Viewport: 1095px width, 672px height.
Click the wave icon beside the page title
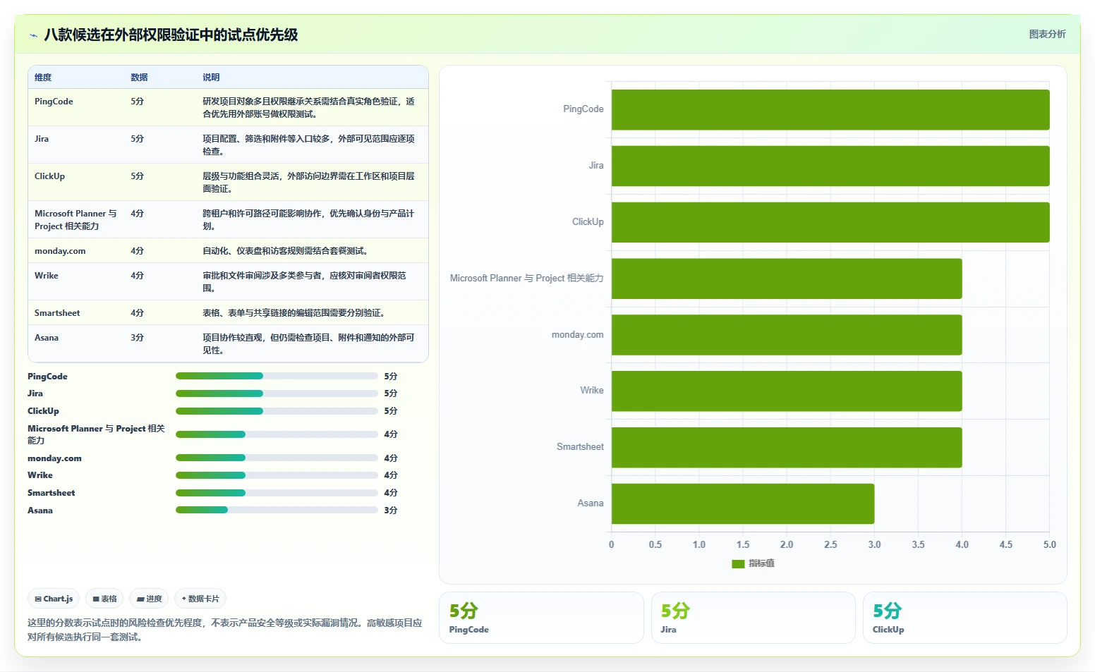tap(33, 35)
